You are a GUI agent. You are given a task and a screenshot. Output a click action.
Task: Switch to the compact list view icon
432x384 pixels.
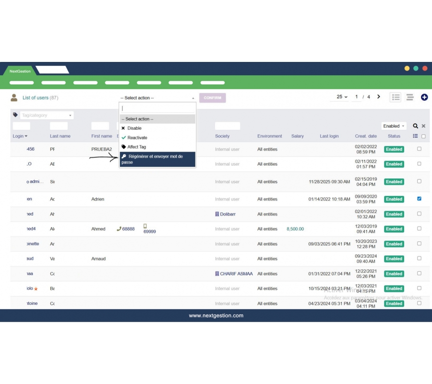410,97
